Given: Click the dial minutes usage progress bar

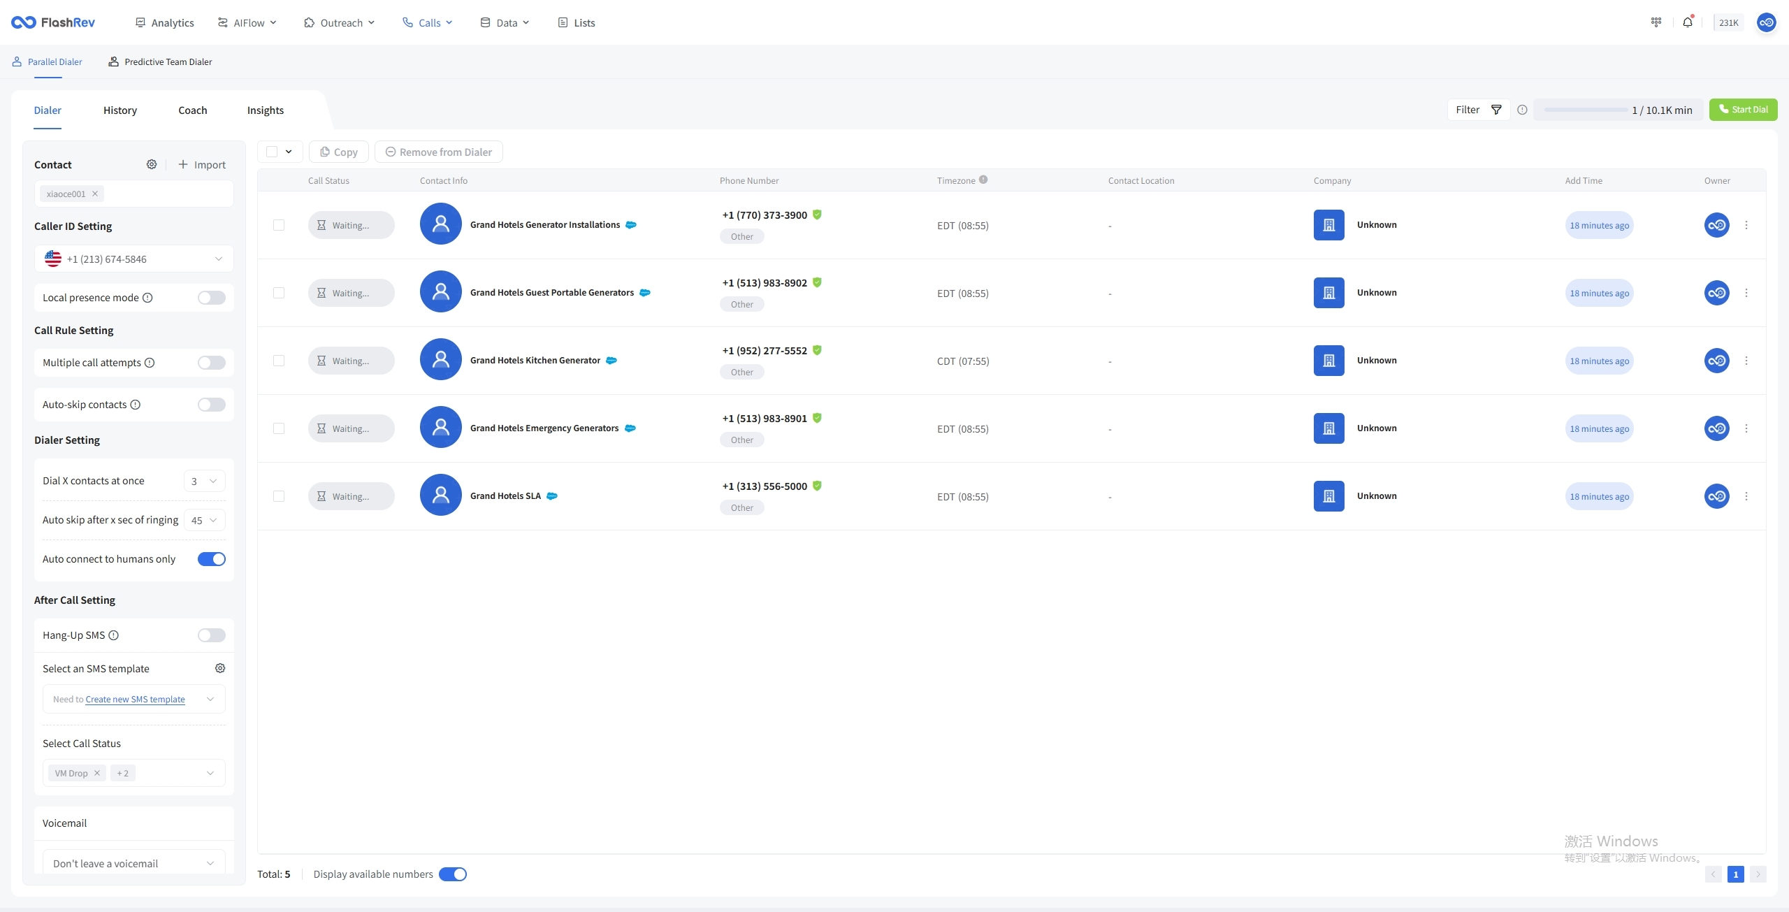Looking at the screenshot, I should 1585,110.
